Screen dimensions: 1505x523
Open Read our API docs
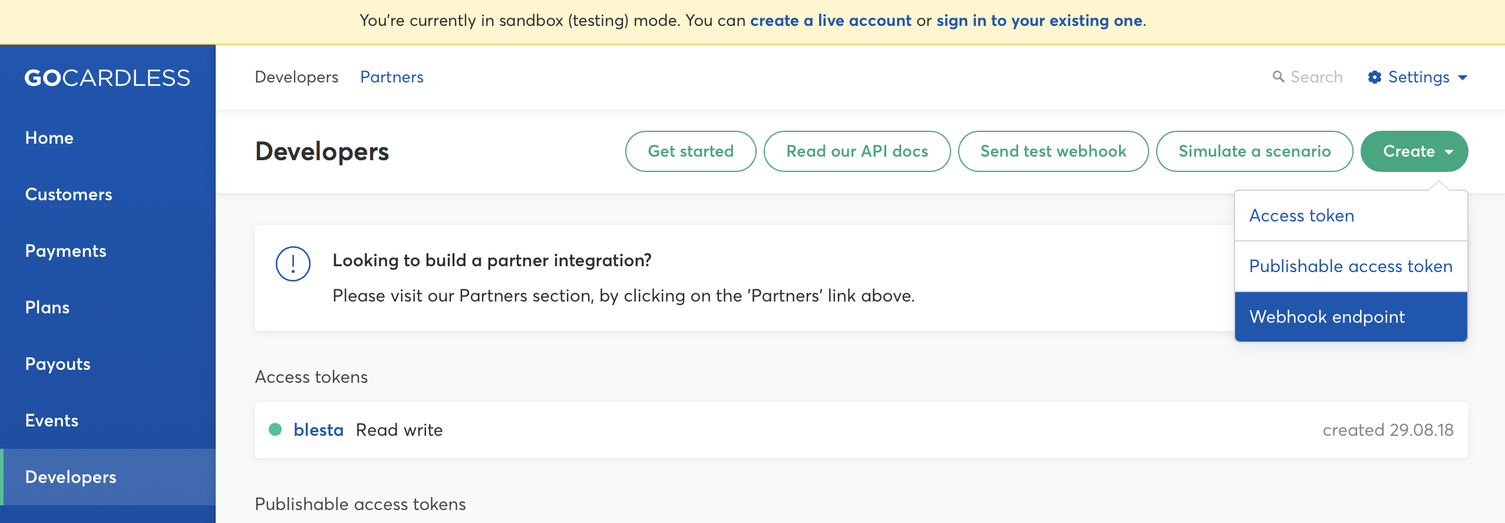(857, 151)
